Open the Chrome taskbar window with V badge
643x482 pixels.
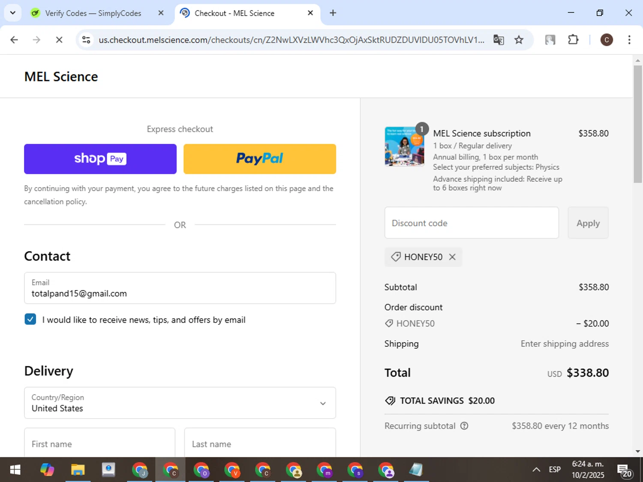(x=232, y=470)
